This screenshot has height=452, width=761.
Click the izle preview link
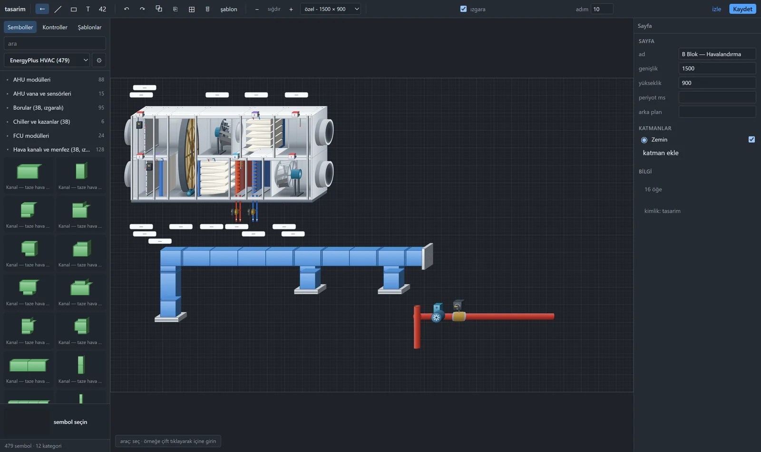point(716,9)
